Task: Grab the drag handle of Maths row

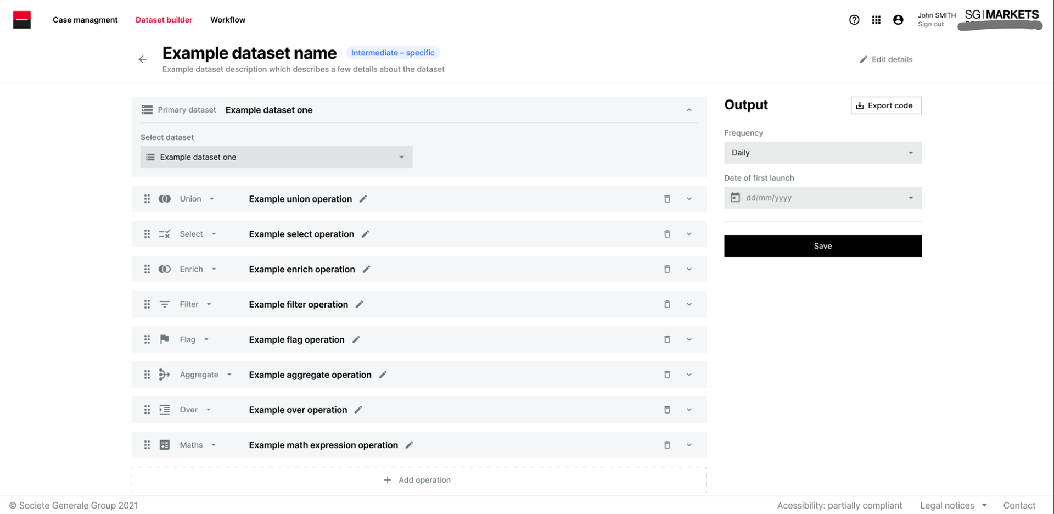Action: (x=147, y=445)
